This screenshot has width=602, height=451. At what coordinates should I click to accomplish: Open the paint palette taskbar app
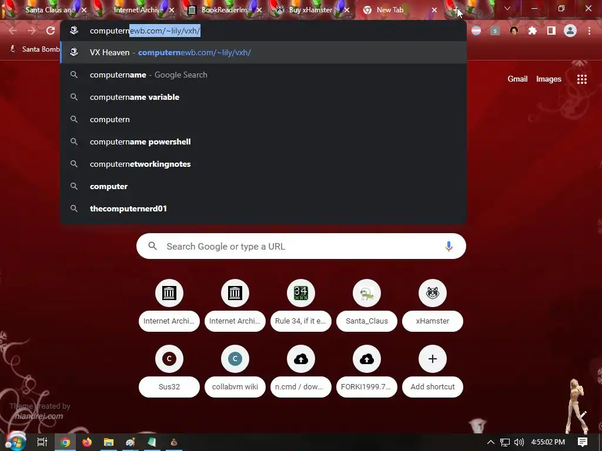(x=131, y=442)
